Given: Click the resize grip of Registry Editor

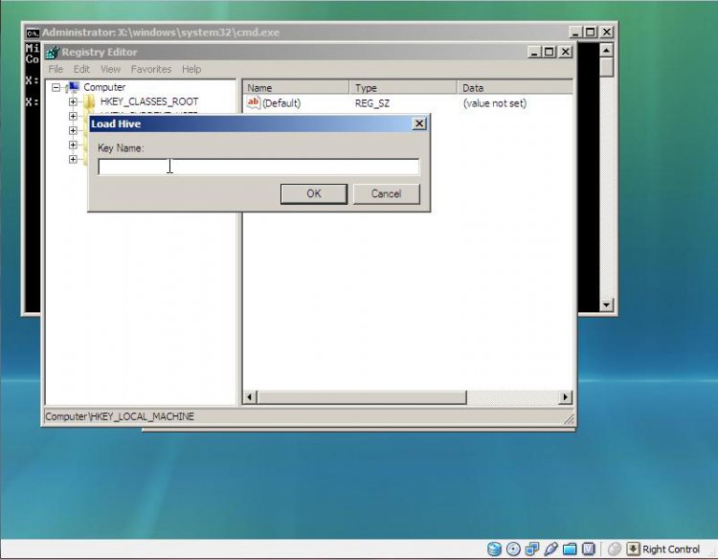Looking at the screenshot, I should tap(569, 418).
